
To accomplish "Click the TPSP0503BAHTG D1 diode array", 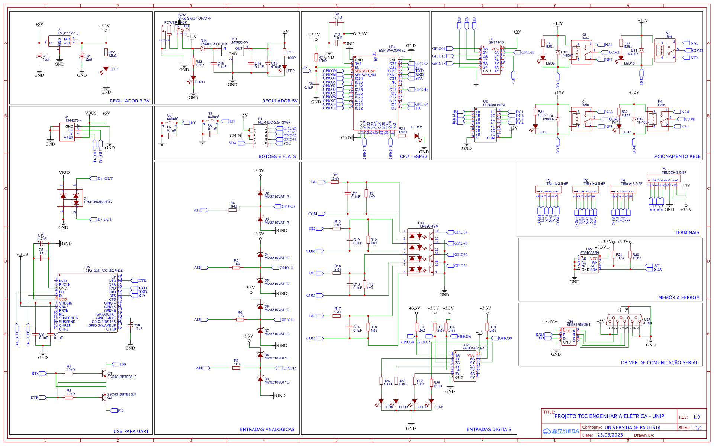I will (x=70, y=198).
